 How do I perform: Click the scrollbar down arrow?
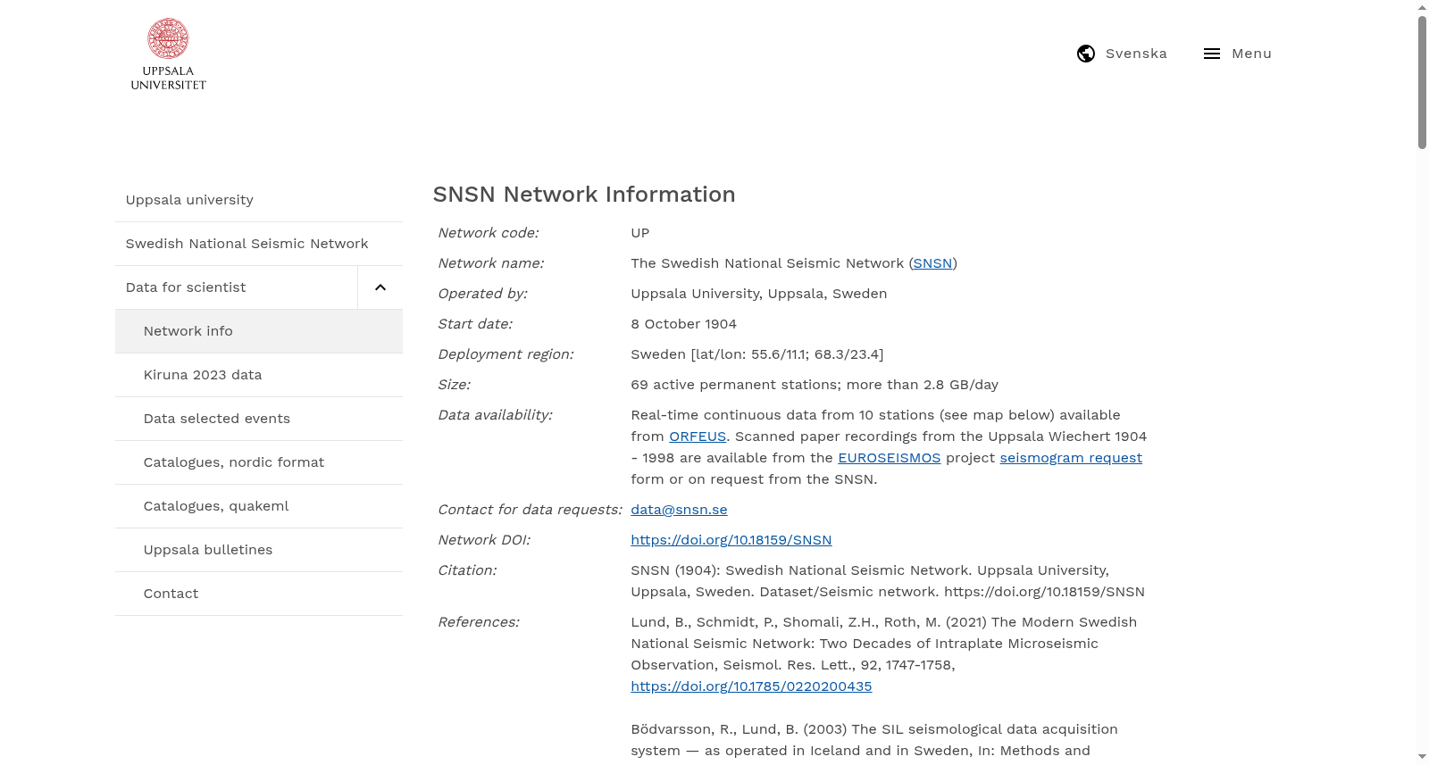[x=1422, y=757]
